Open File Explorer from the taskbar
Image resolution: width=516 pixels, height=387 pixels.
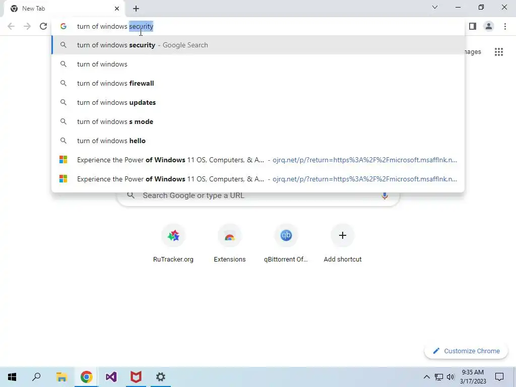[x=61, y=377]
